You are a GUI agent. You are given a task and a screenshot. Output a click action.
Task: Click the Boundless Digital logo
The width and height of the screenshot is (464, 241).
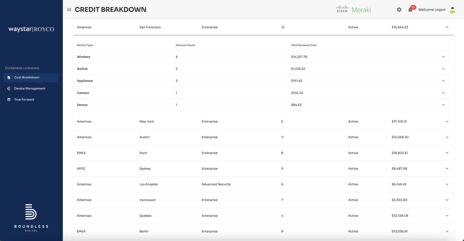pos(31,217)
